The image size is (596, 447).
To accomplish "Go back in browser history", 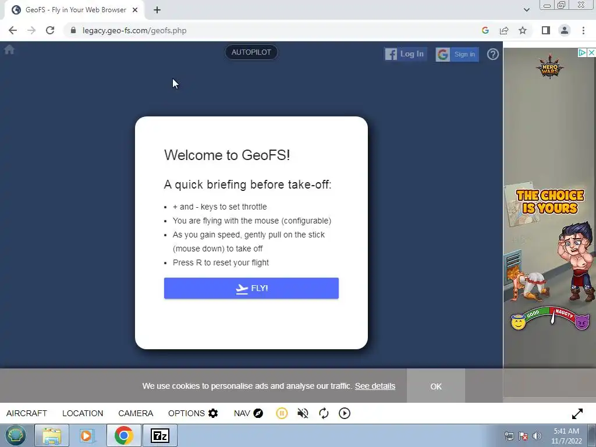I will tap(13, 30).
